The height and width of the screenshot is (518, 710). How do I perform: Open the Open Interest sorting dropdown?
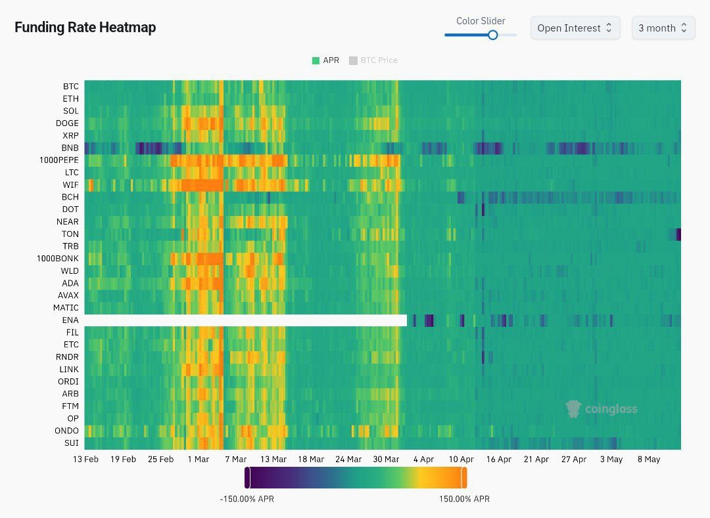[575, 28]
